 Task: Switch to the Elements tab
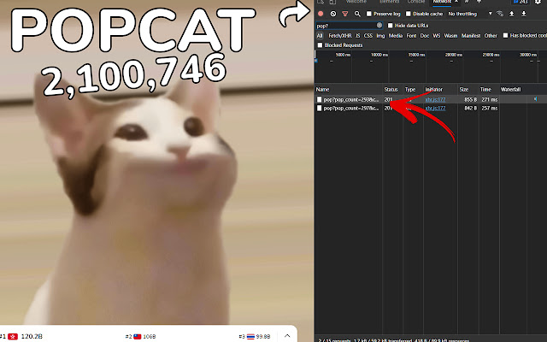tap(390, 2)
